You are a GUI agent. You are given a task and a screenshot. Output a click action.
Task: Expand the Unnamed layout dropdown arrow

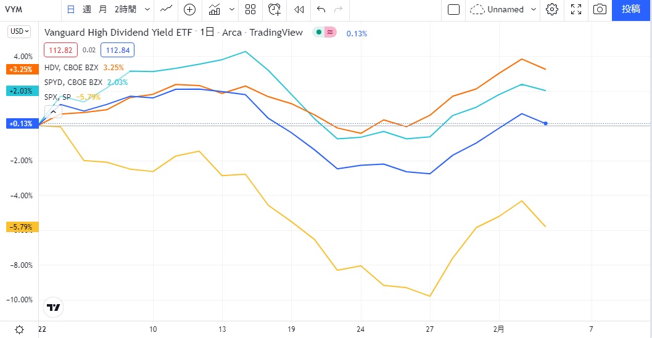pos(534,10)
